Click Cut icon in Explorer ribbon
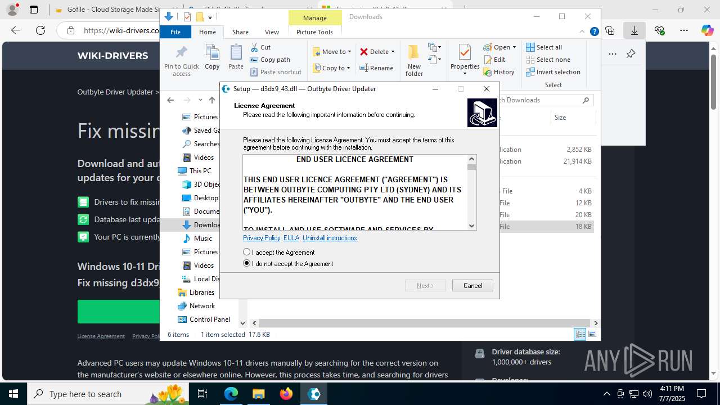 [x=260, y=47]
